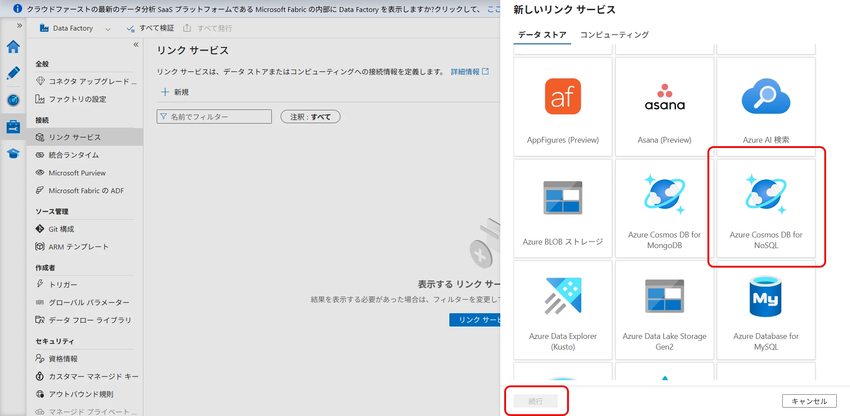Pick the Azure Data Explorer (Kusto) tile
Image resolution: width=850 pixels, height=416 pixels.
coord(563,310)
